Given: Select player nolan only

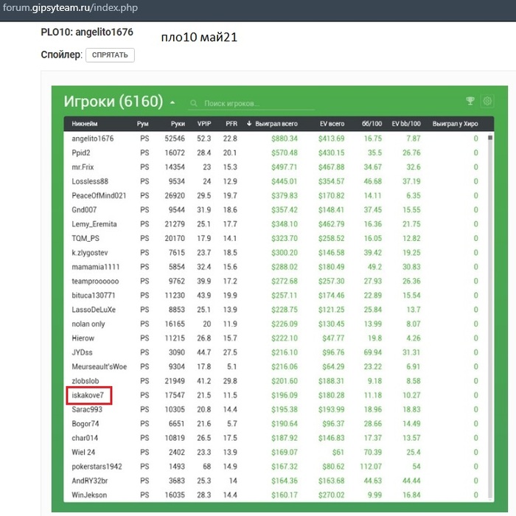Looking at the screenshot, I should tap(88, 324).
